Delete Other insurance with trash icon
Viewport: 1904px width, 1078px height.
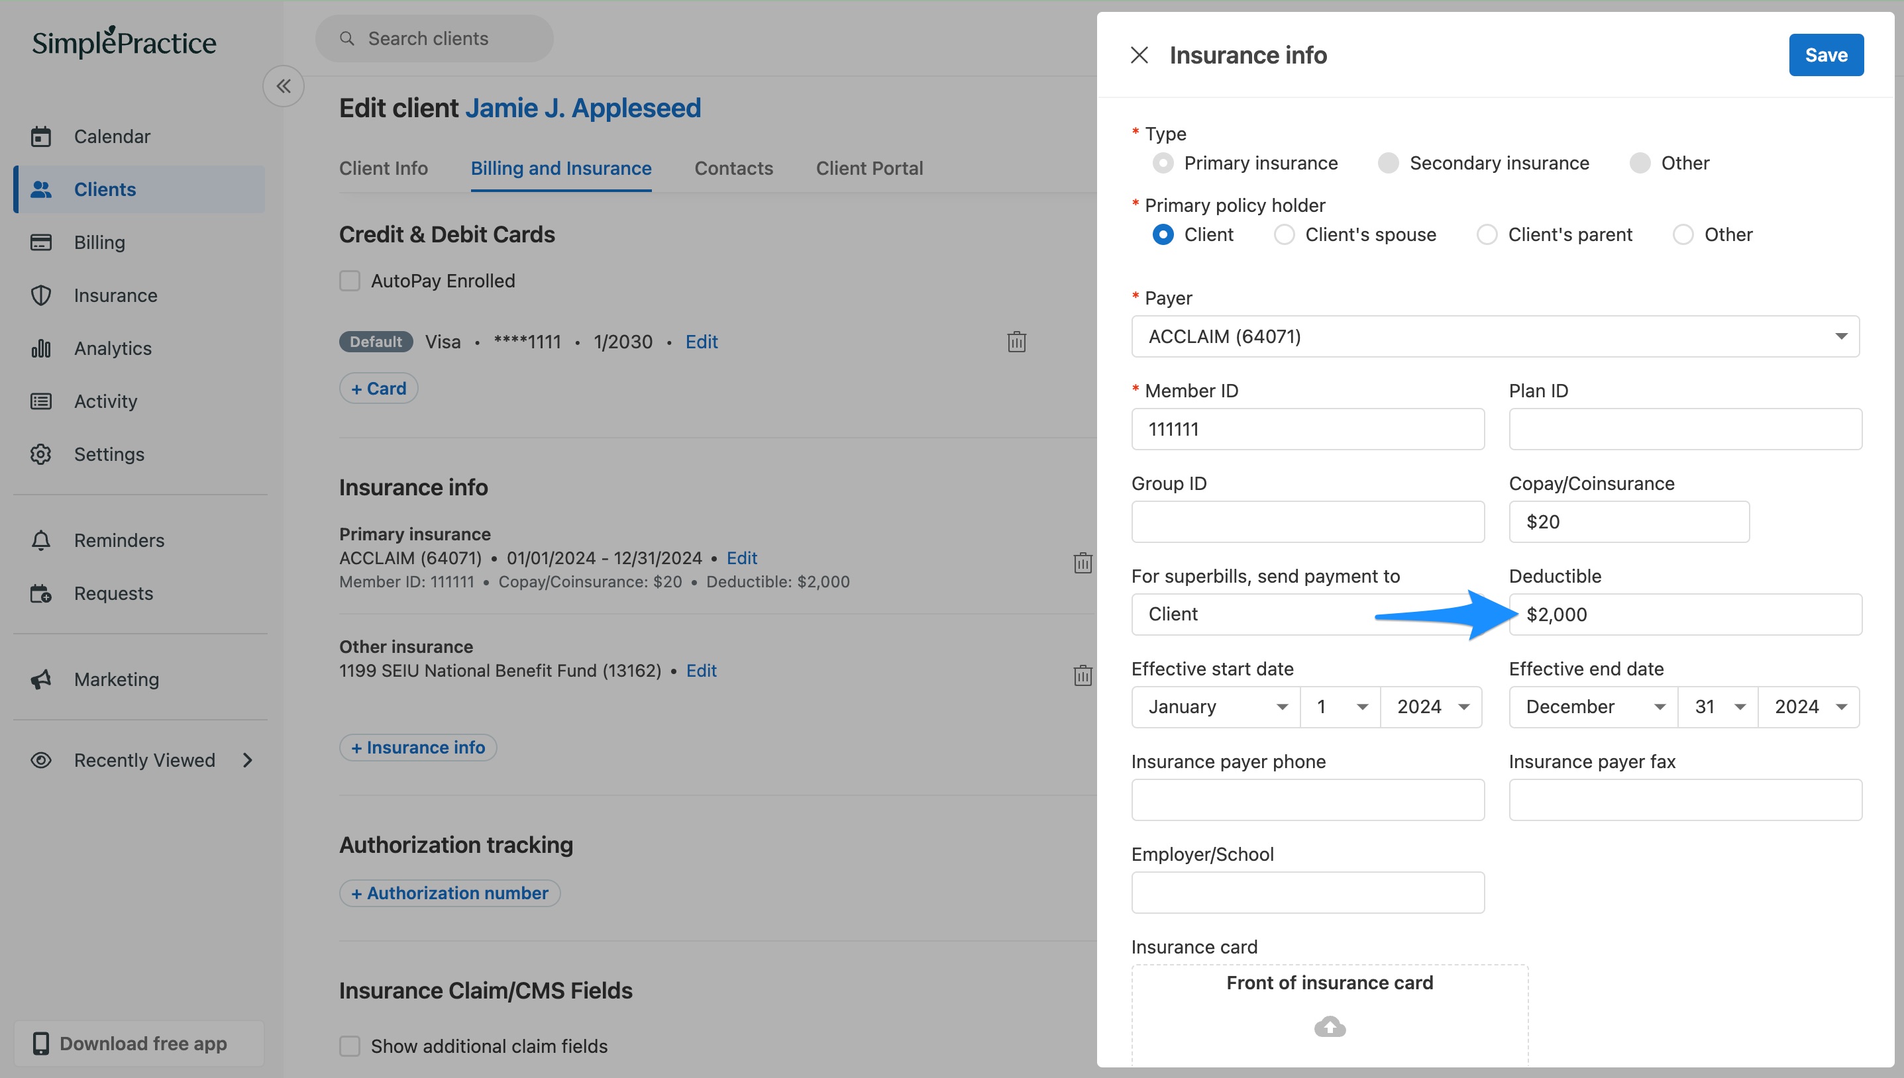[1082, 675]
